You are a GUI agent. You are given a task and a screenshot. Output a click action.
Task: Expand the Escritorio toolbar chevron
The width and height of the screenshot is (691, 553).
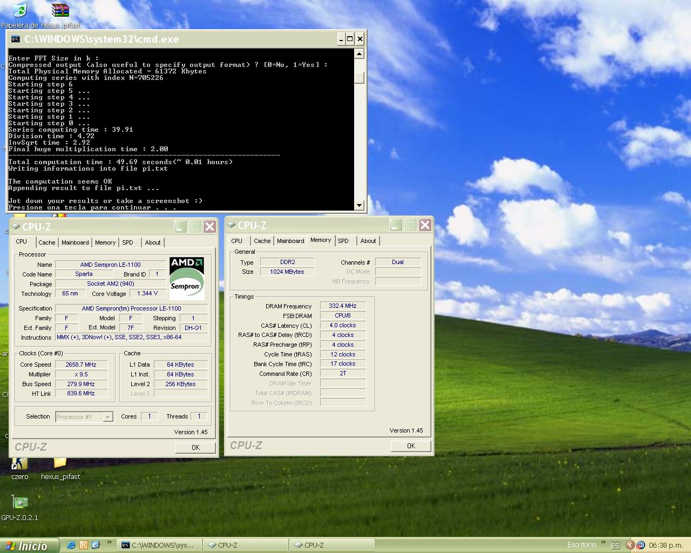point(605,542)
